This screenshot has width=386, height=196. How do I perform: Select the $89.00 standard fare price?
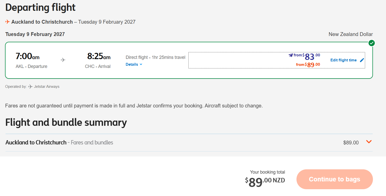coord(308,65)
